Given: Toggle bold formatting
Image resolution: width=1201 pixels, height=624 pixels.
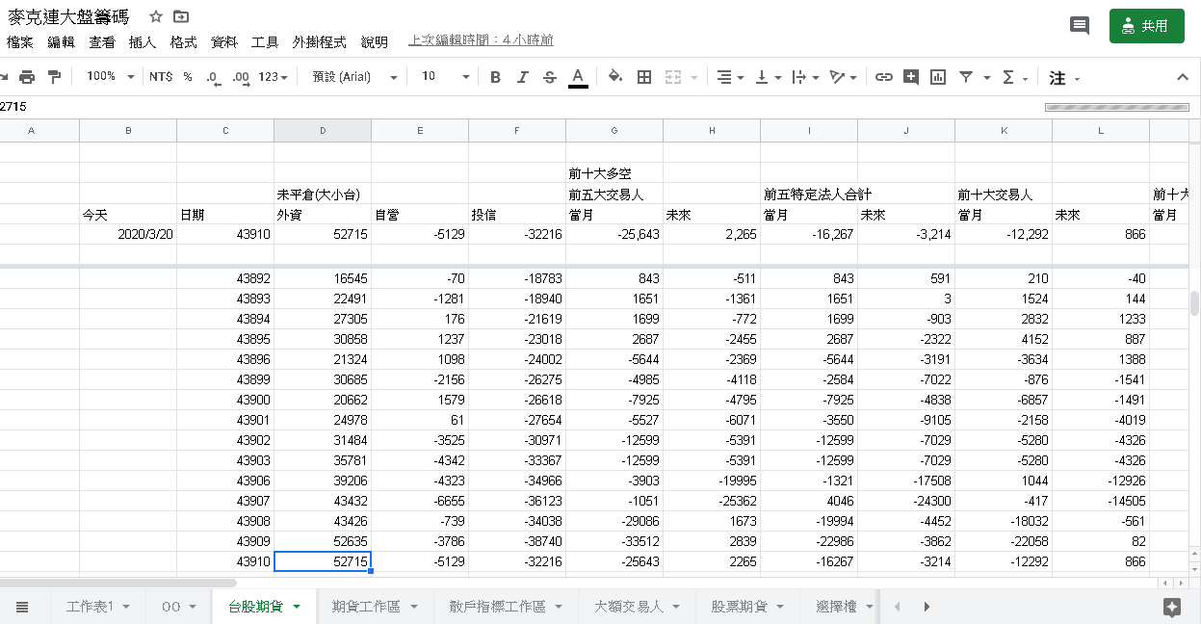Looking at the screenshot, I should [495, 77].
